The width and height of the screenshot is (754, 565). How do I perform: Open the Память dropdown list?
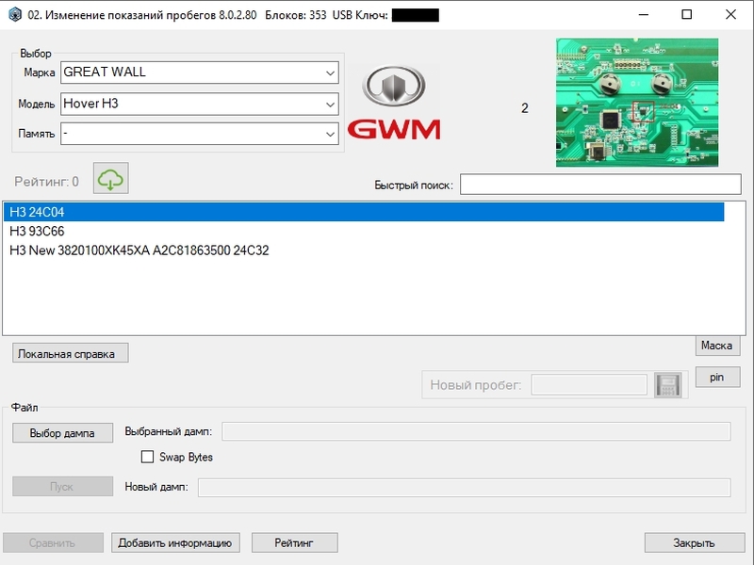point(200,134)
